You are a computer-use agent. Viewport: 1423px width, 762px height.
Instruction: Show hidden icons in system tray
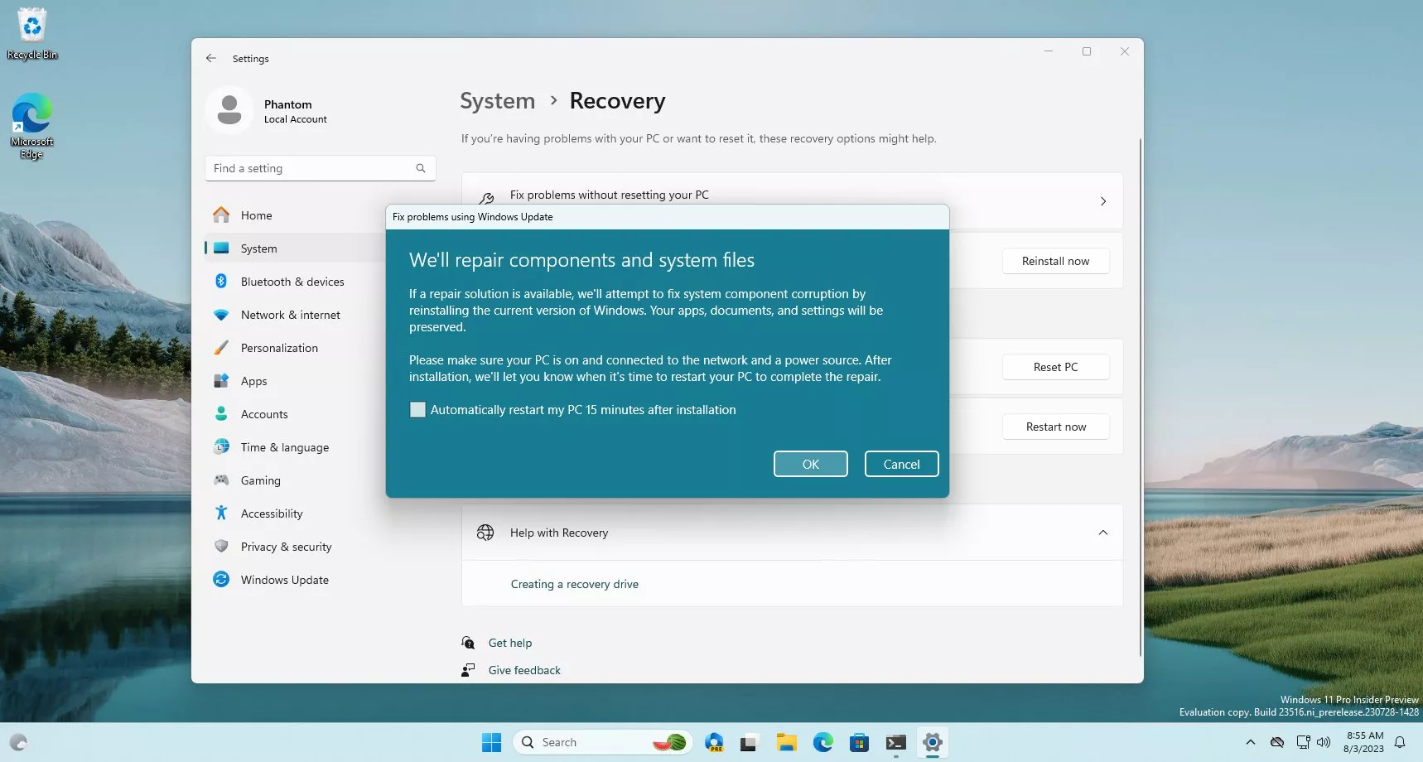click(1251, 742)
